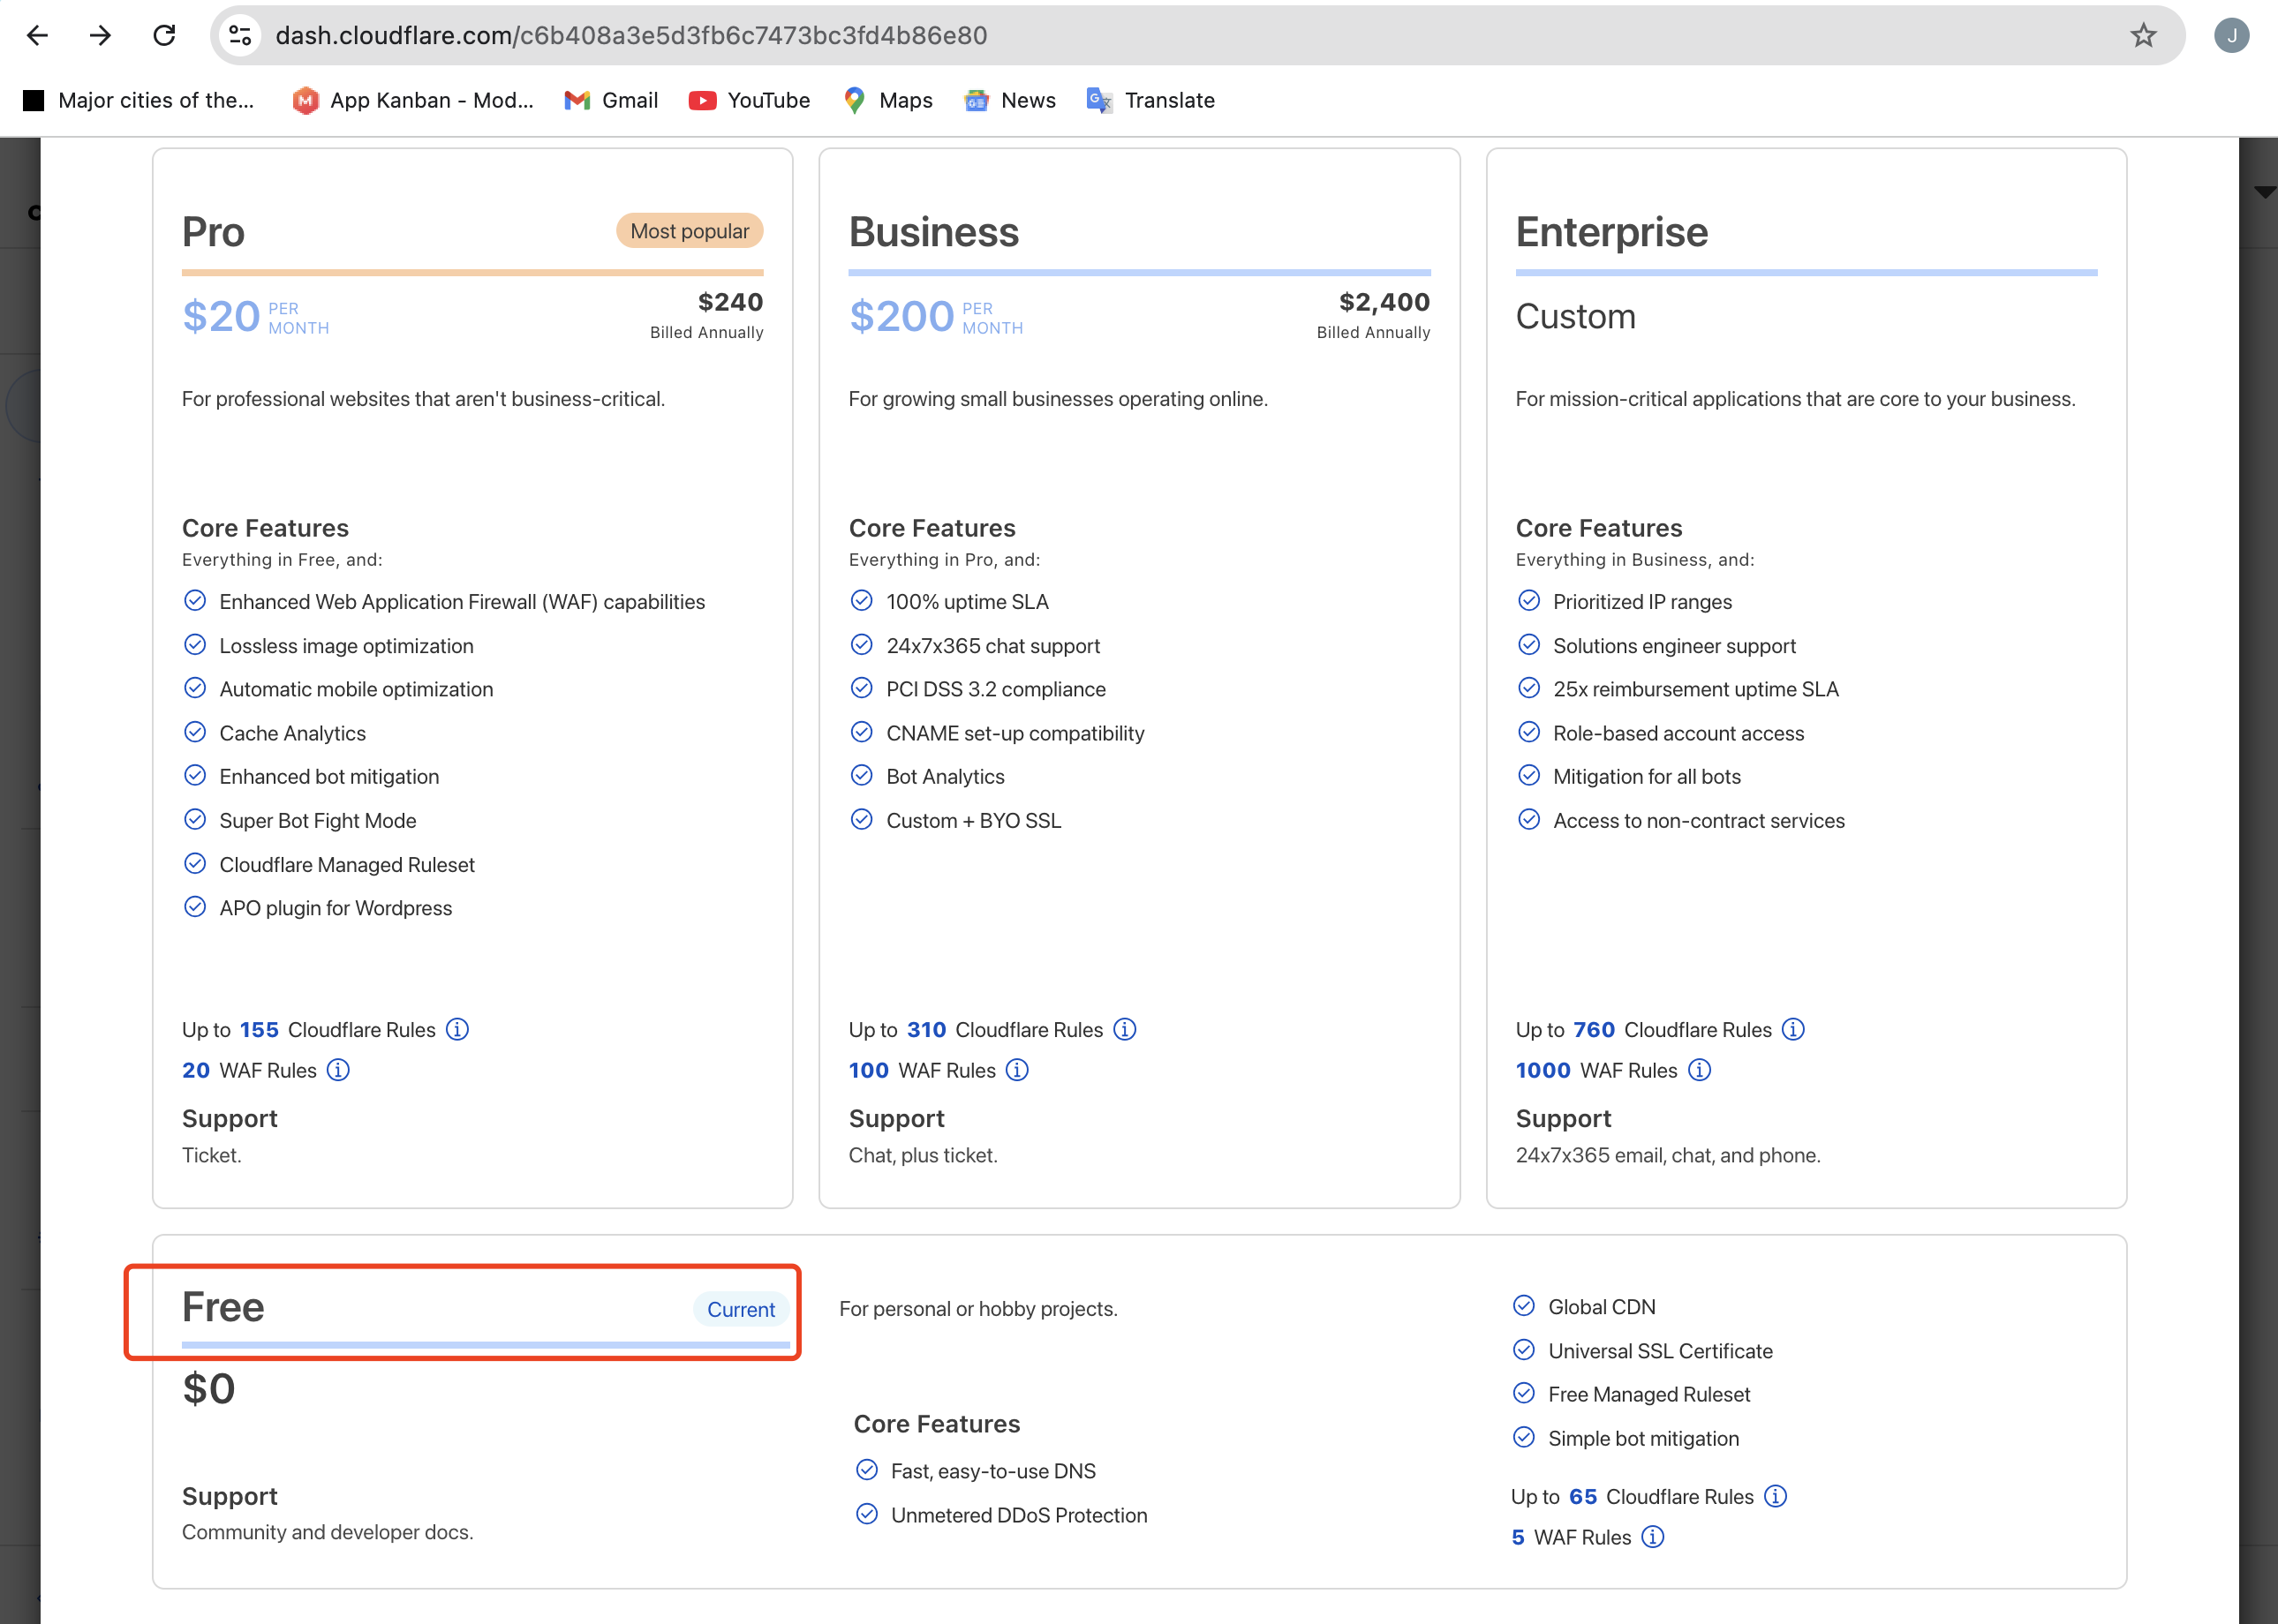Show info for 760 Cloudflare Rules
The image size is (2278, 1624).
click(x=1792, y=1029)
